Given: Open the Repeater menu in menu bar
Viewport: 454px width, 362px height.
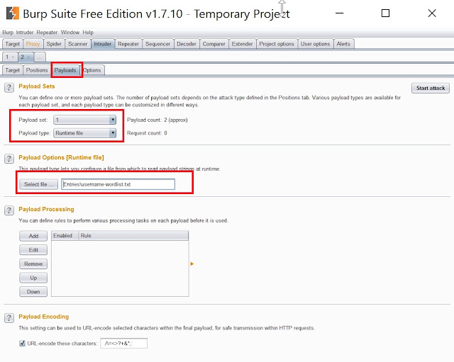Looking at the screenshot, I should [x=47, y=33].
